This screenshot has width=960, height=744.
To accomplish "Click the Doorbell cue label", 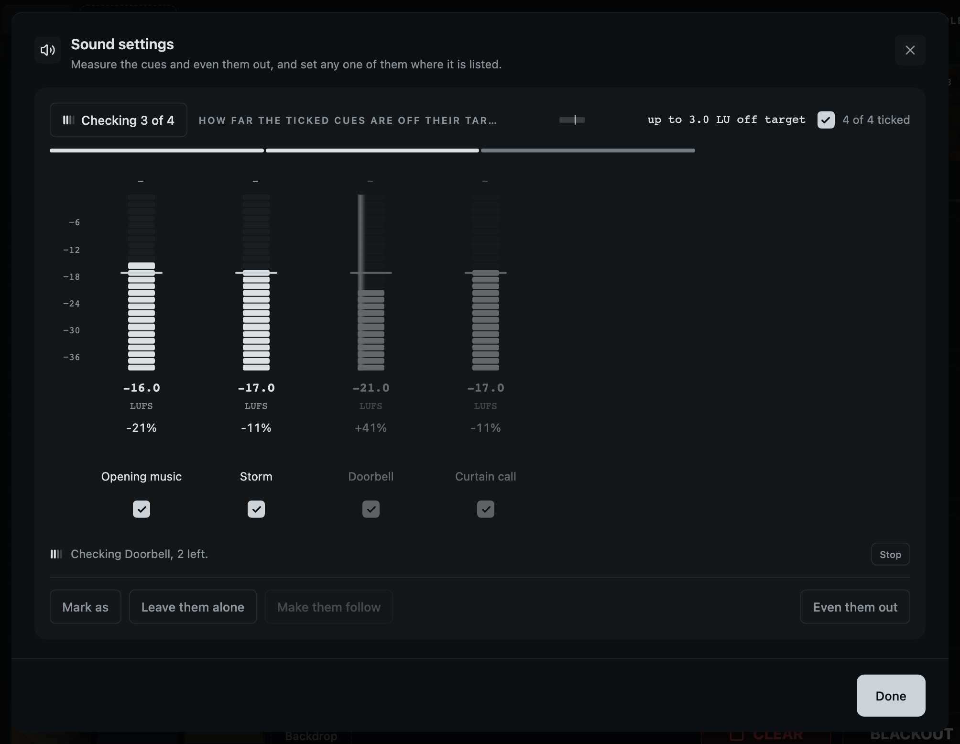I will click(x=371, y=477).
